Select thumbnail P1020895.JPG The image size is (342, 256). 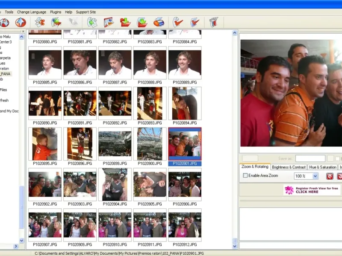tap(45, 144)
